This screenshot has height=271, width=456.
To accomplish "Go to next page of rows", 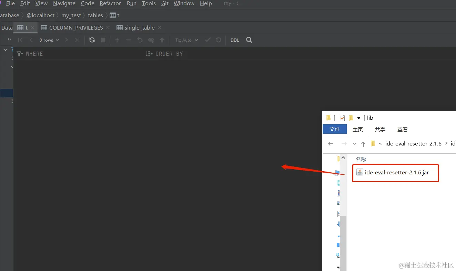I will [x=67, y=40].
